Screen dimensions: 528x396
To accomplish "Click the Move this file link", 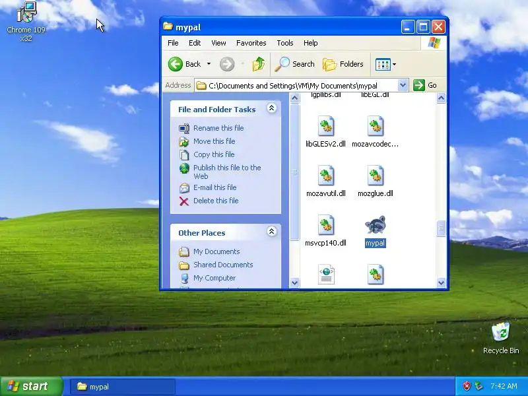I will click(x=214, y=141).
